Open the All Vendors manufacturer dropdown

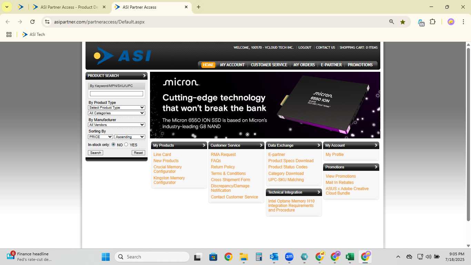[x=117, y=125]
